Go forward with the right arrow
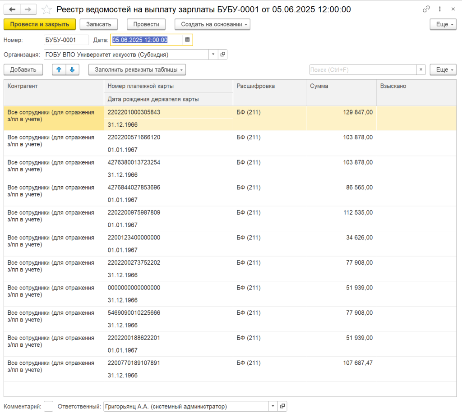This screenshot has height=413, width=462. pos(28,9)
